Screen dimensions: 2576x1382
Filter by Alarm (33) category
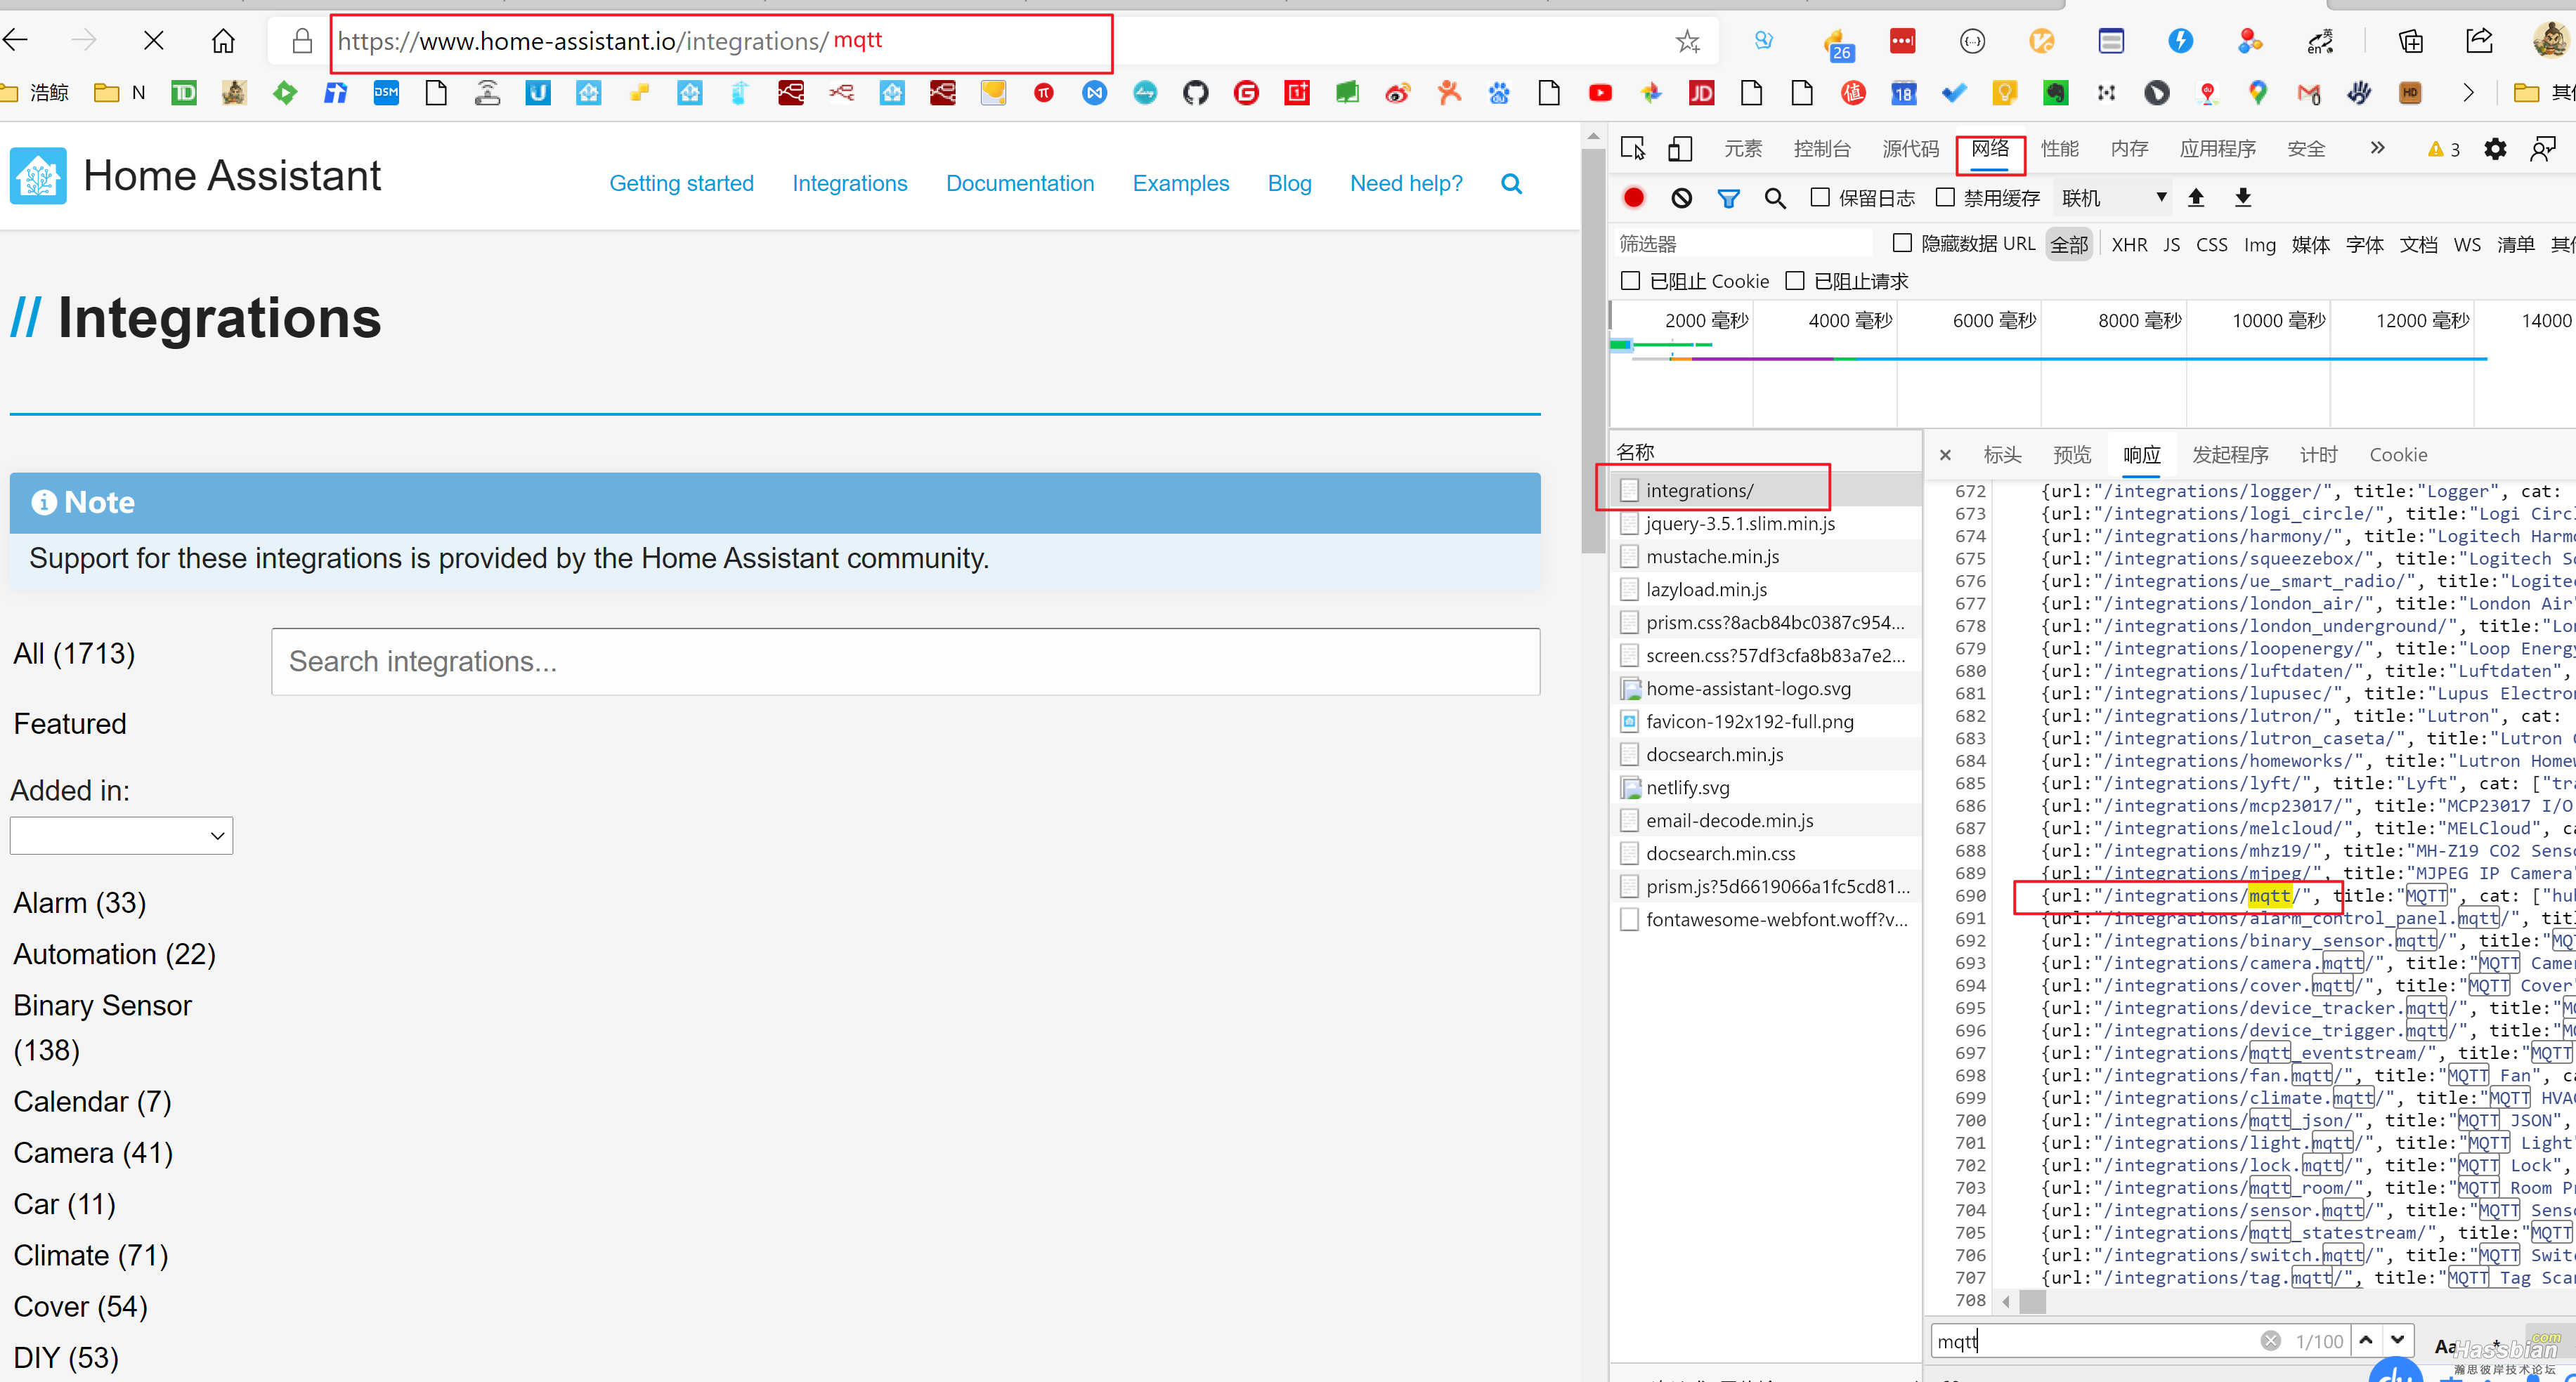80,903
